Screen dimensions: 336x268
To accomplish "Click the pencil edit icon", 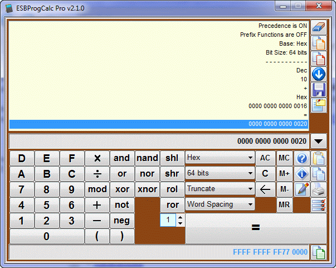I will click(301, 189).
